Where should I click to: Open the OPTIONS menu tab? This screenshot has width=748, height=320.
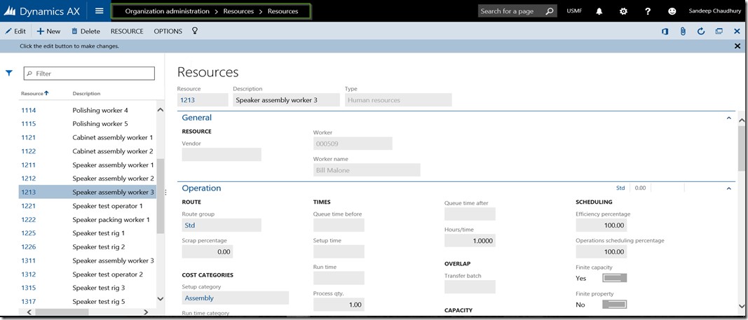coord(168,32)
